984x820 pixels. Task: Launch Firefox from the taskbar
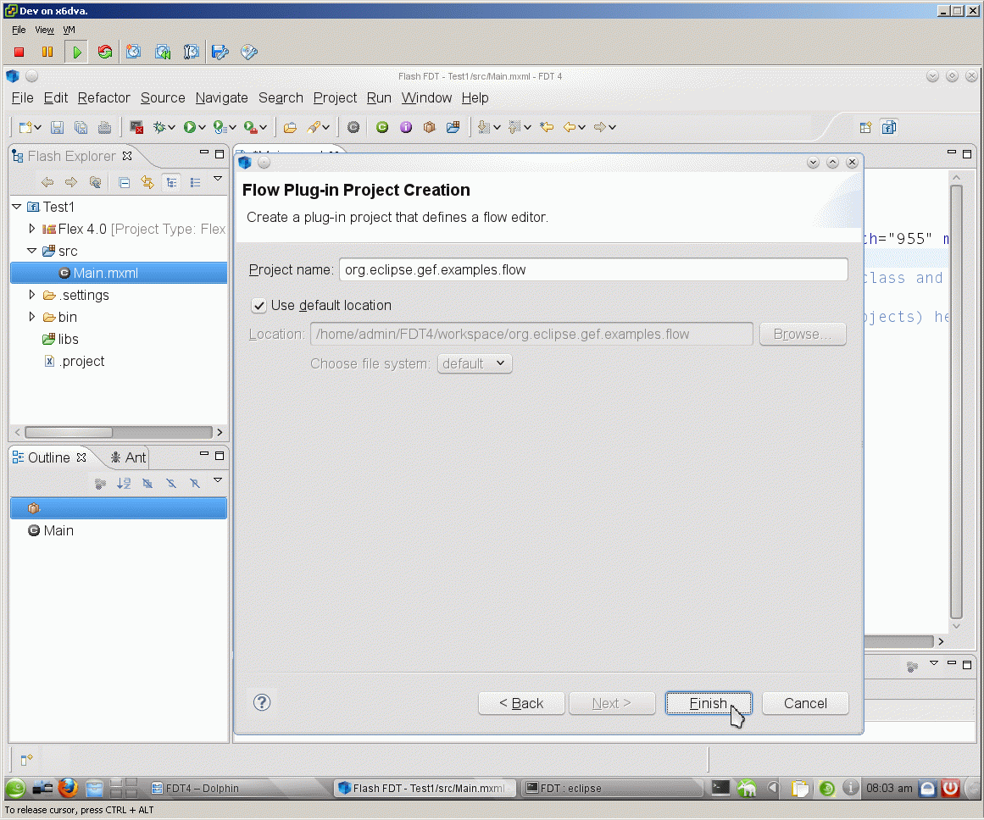tap(68, 787)
